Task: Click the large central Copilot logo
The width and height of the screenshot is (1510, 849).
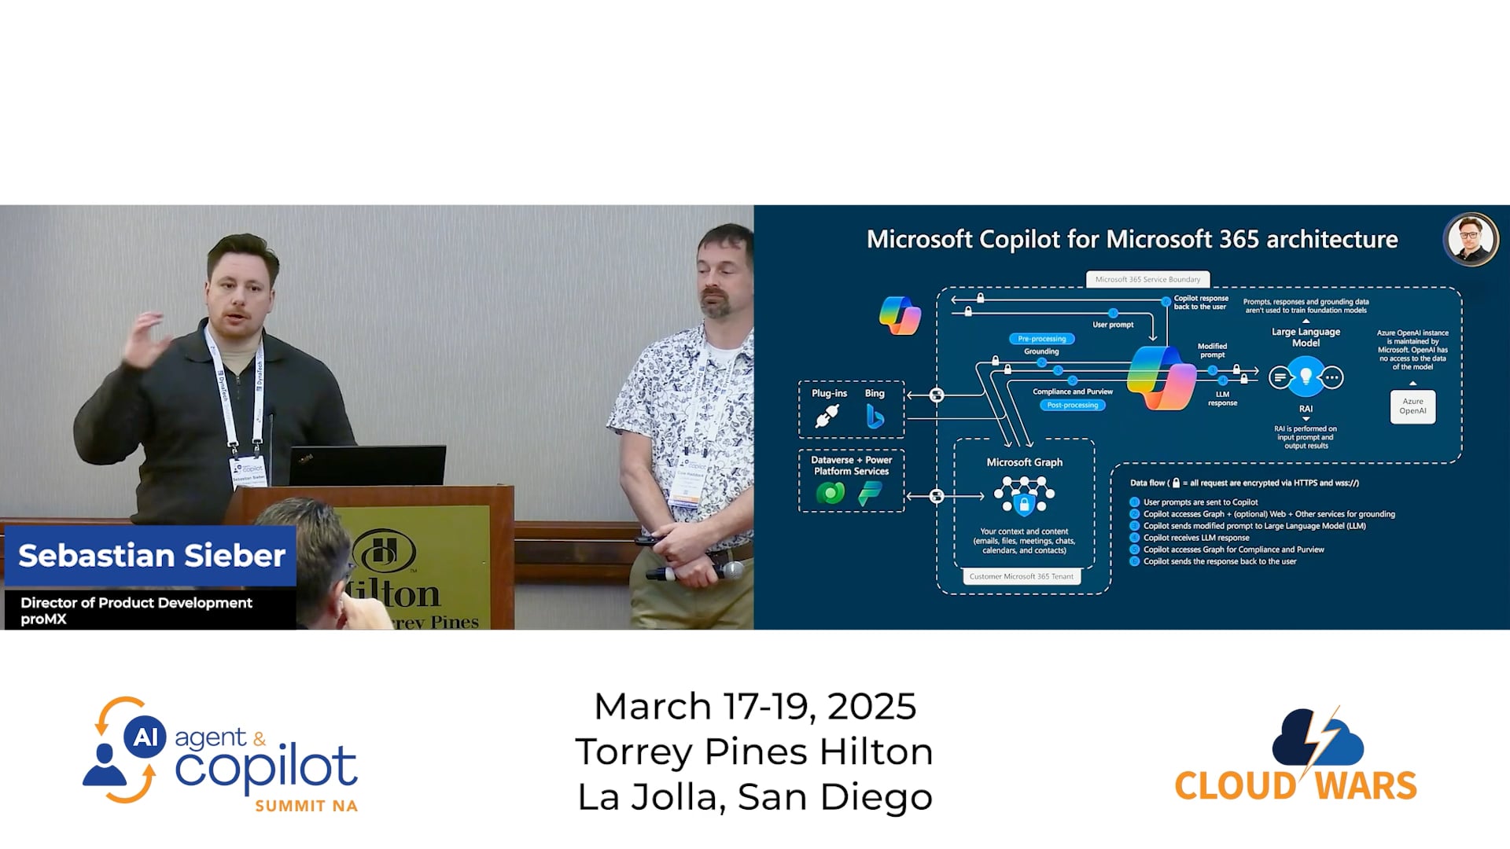Action: pyautogui.click(x=1162, y=378)
